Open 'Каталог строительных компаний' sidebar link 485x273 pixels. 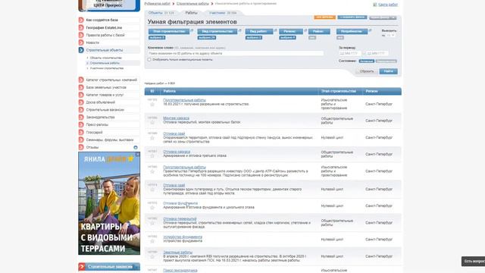pos(111,80)
